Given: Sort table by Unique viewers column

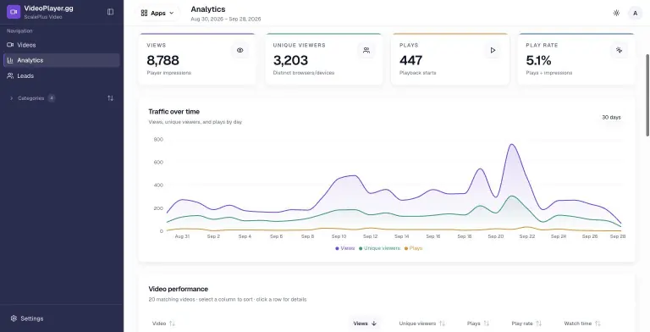Looking at the screenshot, I should tap(422, 324).
